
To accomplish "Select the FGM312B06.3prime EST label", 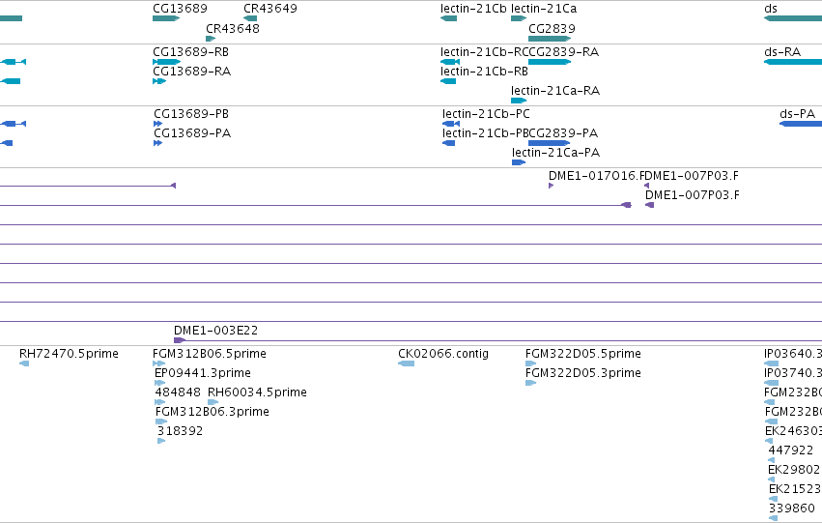I will click(213, 411).
